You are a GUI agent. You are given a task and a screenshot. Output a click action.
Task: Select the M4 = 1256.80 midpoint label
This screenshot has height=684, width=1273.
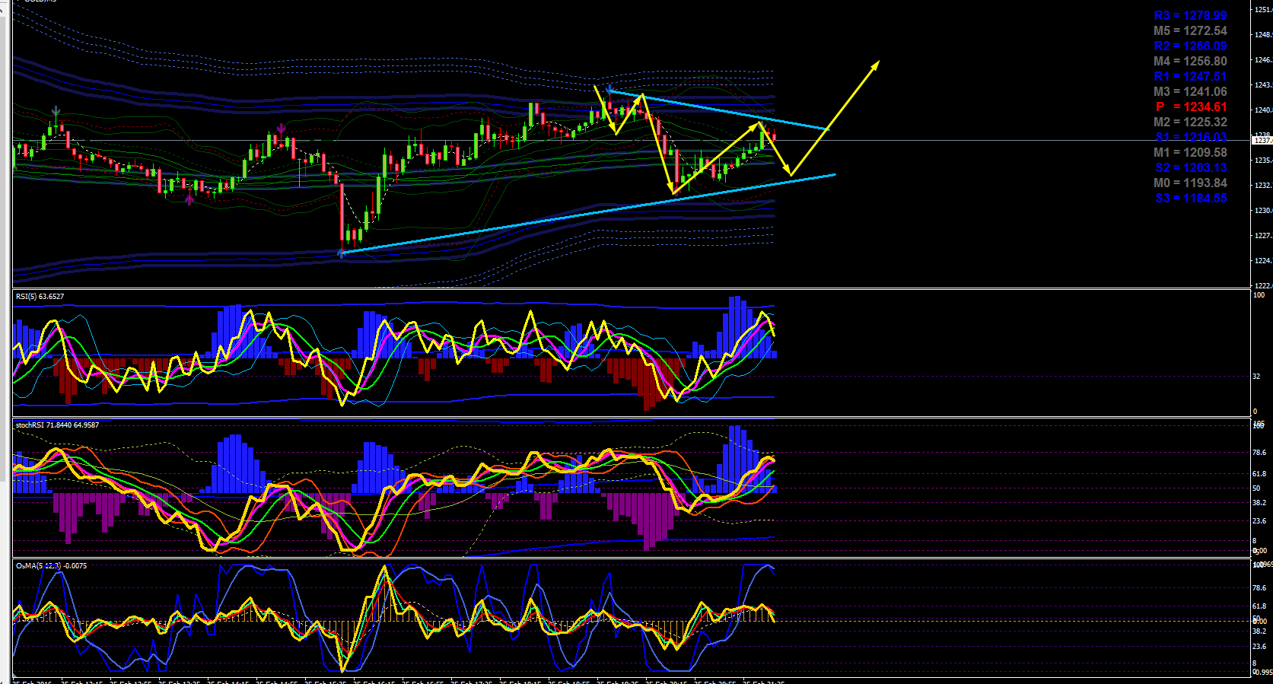pyautogui.click(x=1190, y=61)
